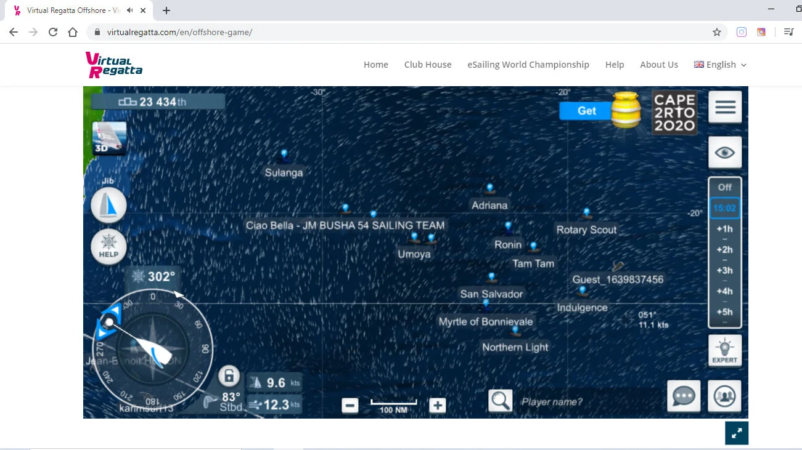The height and width of the screenshot is (450, 802).
Task: Select the Northern Light boat marker
Action: (x=515, y=331)
